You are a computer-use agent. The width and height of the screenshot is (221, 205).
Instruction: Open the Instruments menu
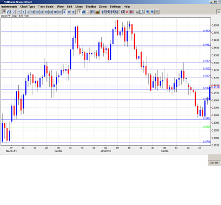[9, 7]
